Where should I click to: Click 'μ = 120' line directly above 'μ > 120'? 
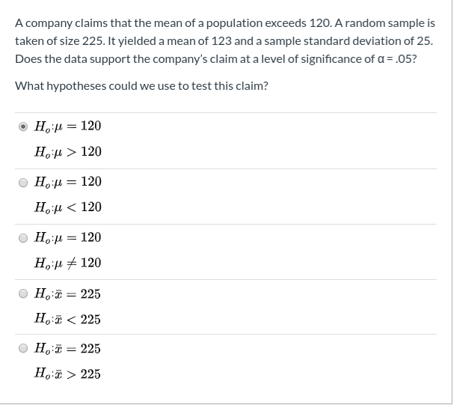(67, 127)
